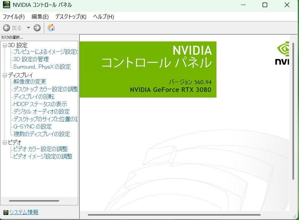The image size is (299, 220).
Task: Select ビデオ カラー設定の調整 task
Action: click(x=40, y=149)
